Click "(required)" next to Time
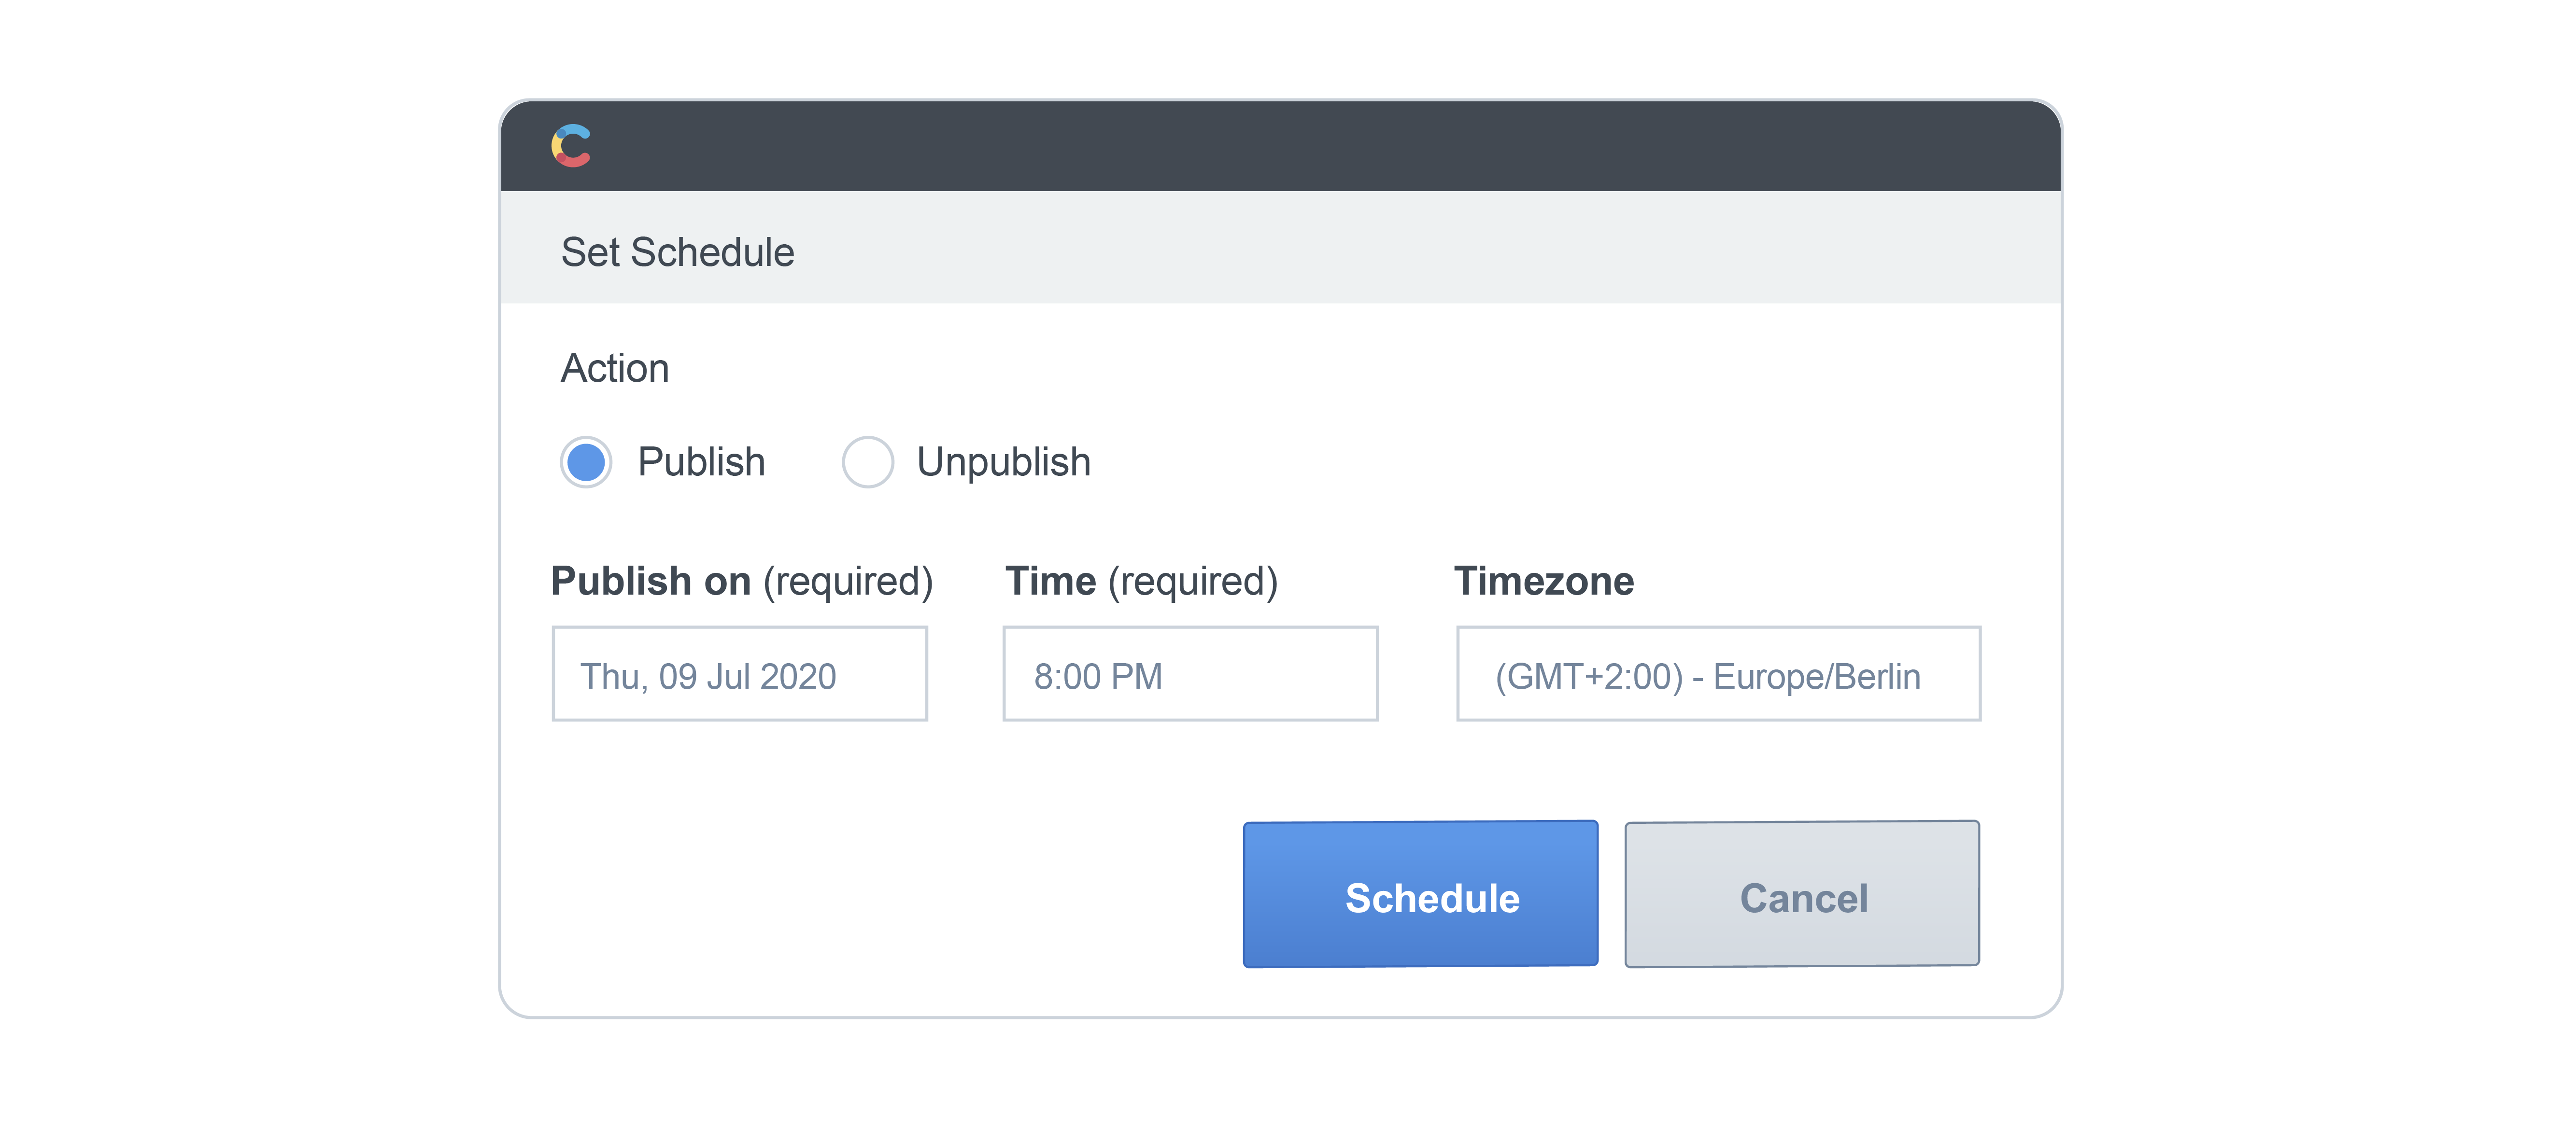This screenshot has height=1126, width=2576. pos(1193,582)
